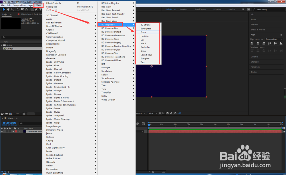Open the File menu

coord(3,5)
